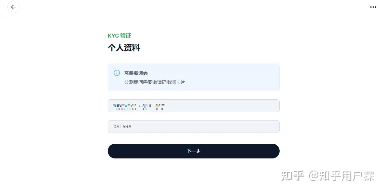Screen dimensions: 384x191
Task: Focus the invitation code field showing 0ST5RA
Action: [x=193, y=127]
